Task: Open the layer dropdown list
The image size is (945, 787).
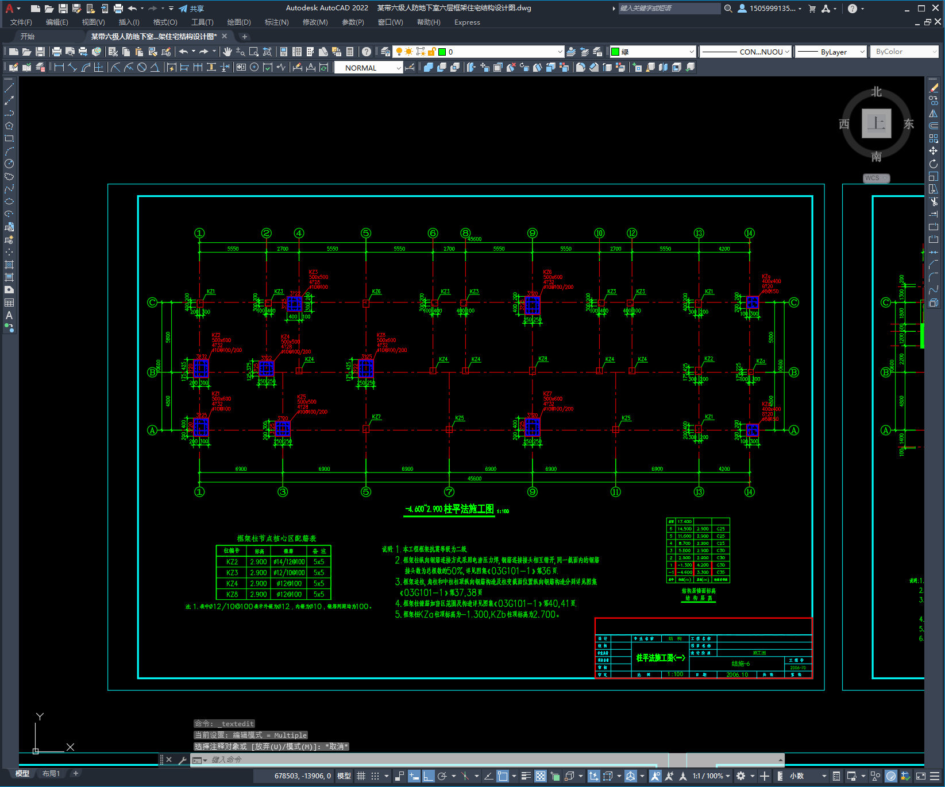Action: point(560,52)
